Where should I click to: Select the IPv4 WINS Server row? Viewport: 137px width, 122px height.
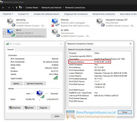(x=100, y=90)
